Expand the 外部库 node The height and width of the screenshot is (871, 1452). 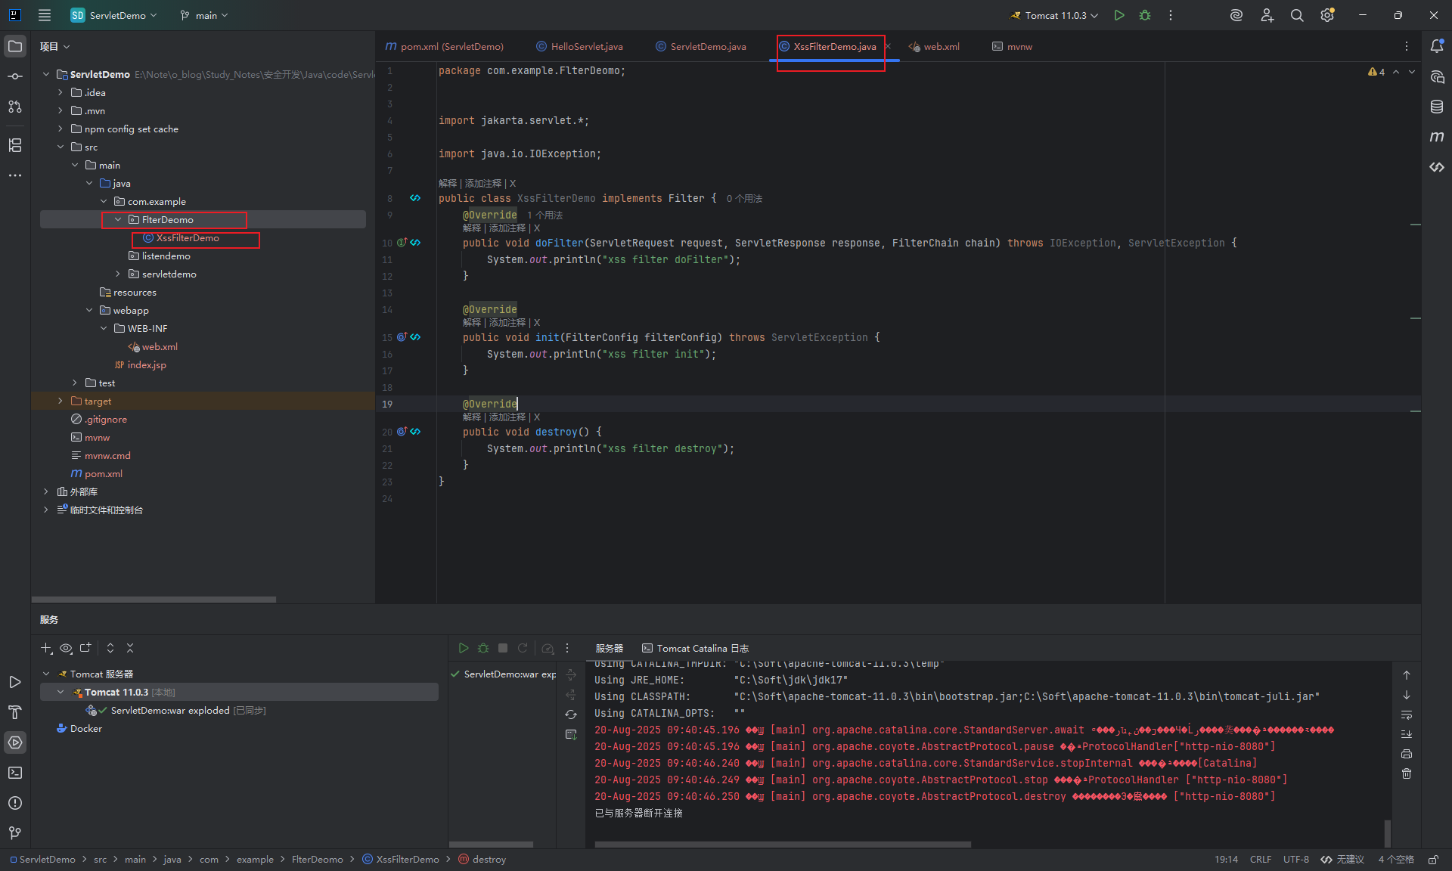point(46,491)
